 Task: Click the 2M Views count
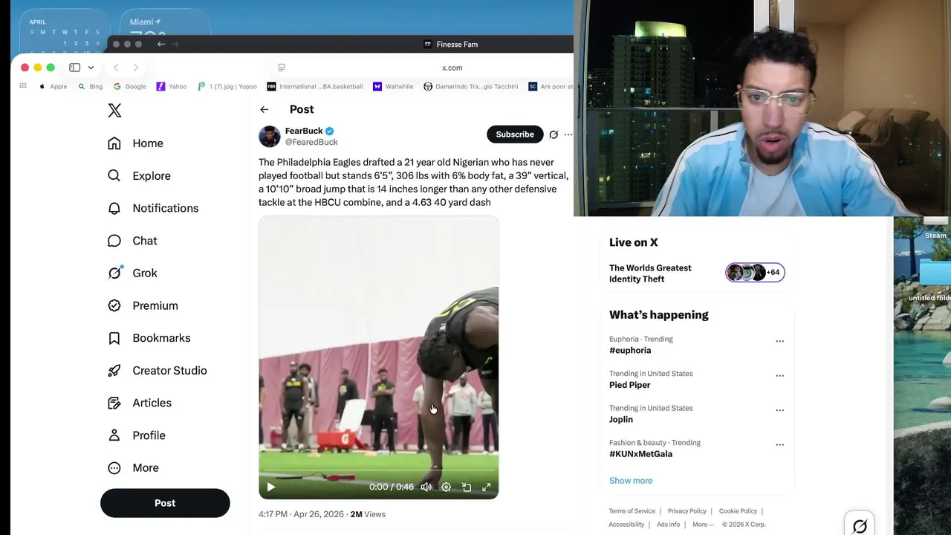point(368,514)
